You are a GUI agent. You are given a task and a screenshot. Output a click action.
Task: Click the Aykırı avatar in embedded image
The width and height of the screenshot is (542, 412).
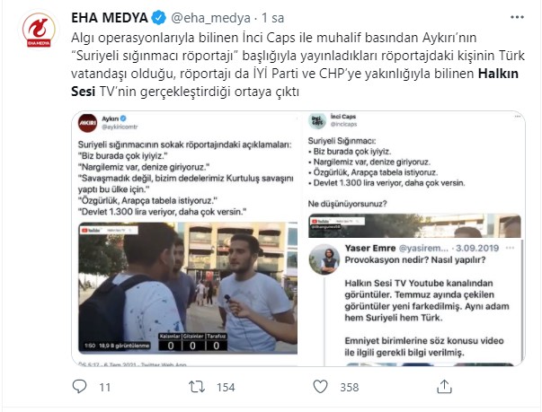pyautogui.click(x=88, y=123)
